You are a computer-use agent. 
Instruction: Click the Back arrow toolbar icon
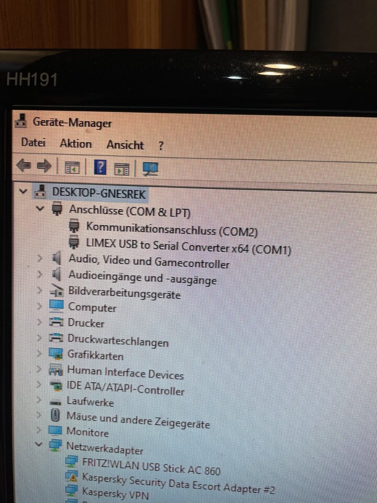[24, 166]
